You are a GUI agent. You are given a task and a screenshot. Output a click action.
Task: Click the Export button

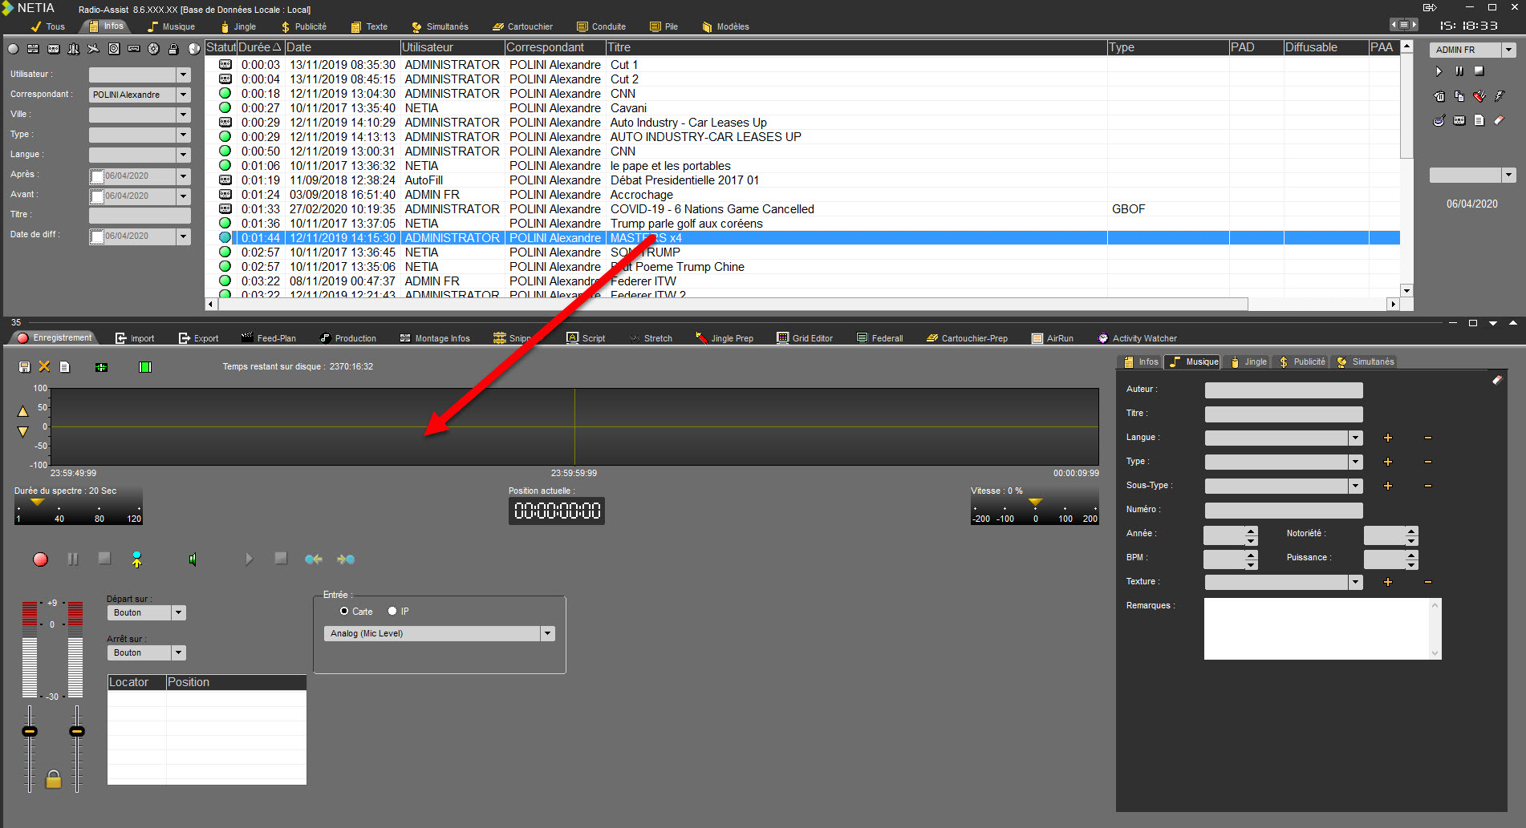coord(198,338)
